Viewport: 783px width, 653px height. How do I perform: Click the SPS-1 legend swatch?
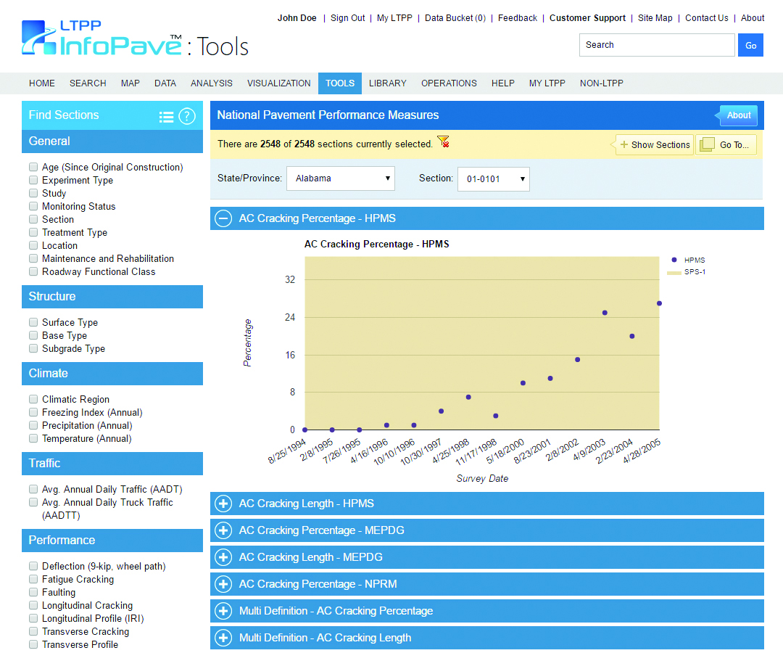674,273
